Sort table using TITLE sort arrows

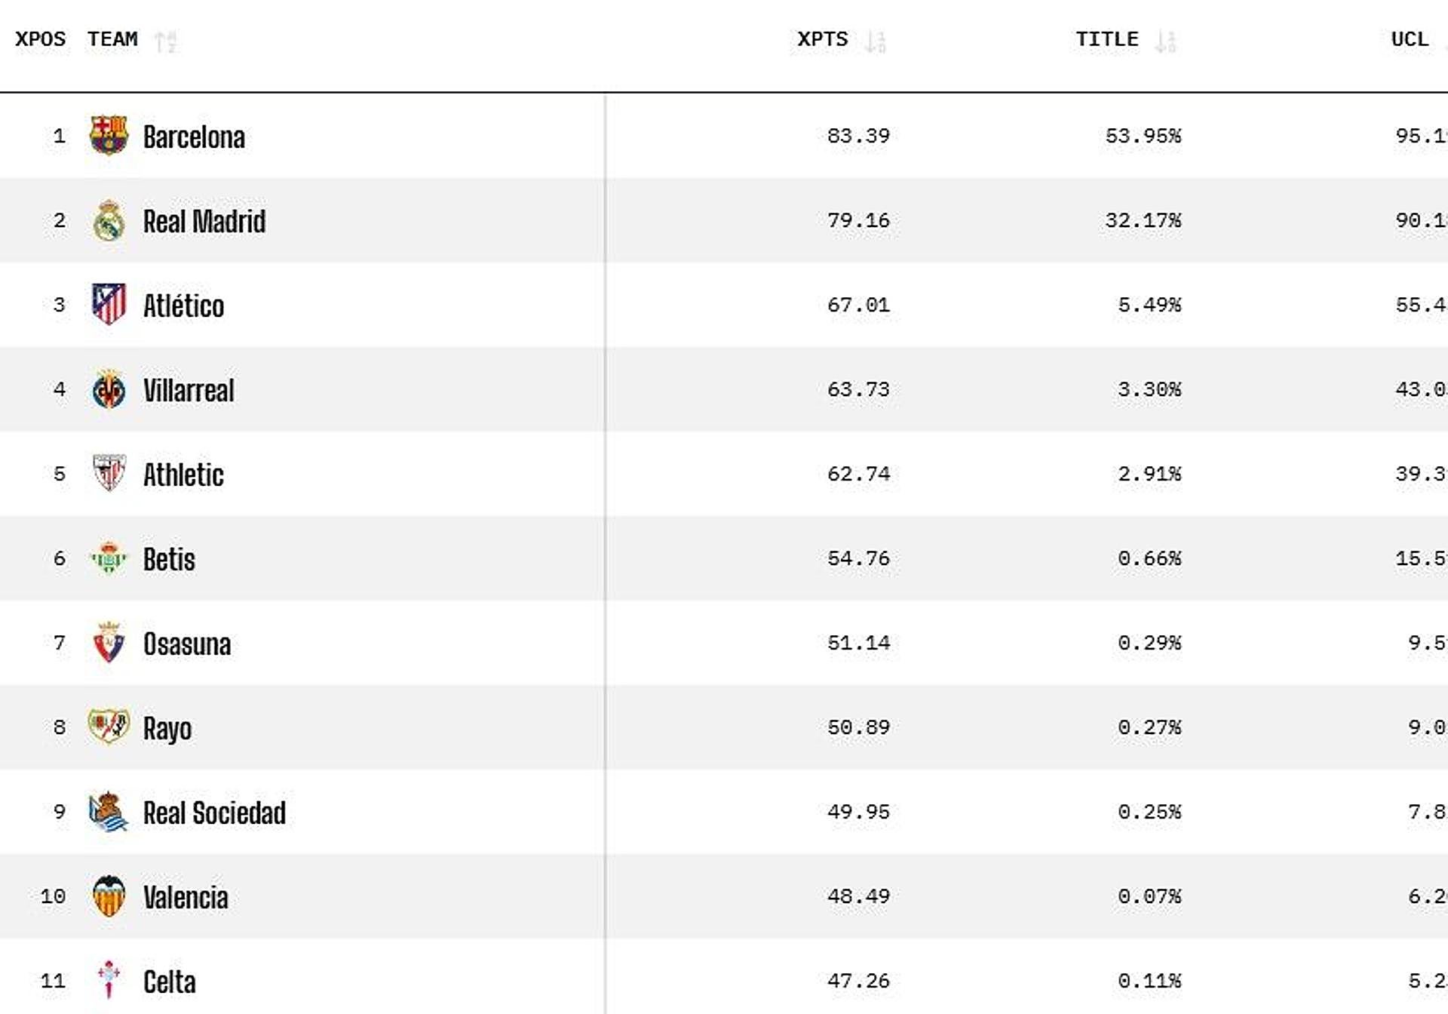tap(1166, 41)
